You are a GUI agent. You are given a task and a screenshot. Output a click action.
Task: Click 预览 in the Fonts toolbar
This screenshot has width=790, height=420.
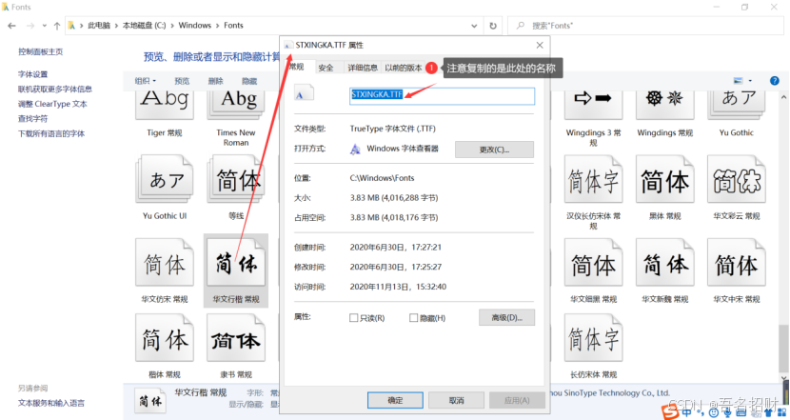coord(182,81)
